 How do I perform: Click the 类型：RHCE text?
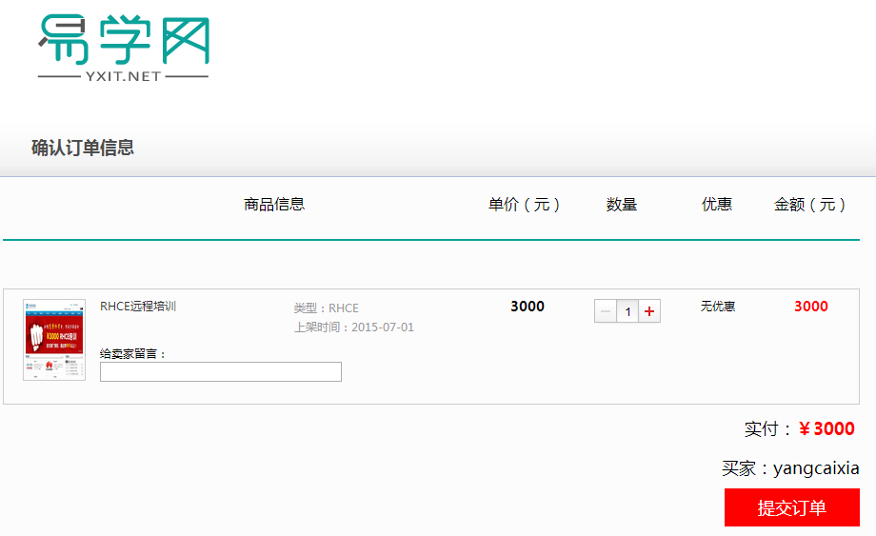pos(327,308)
